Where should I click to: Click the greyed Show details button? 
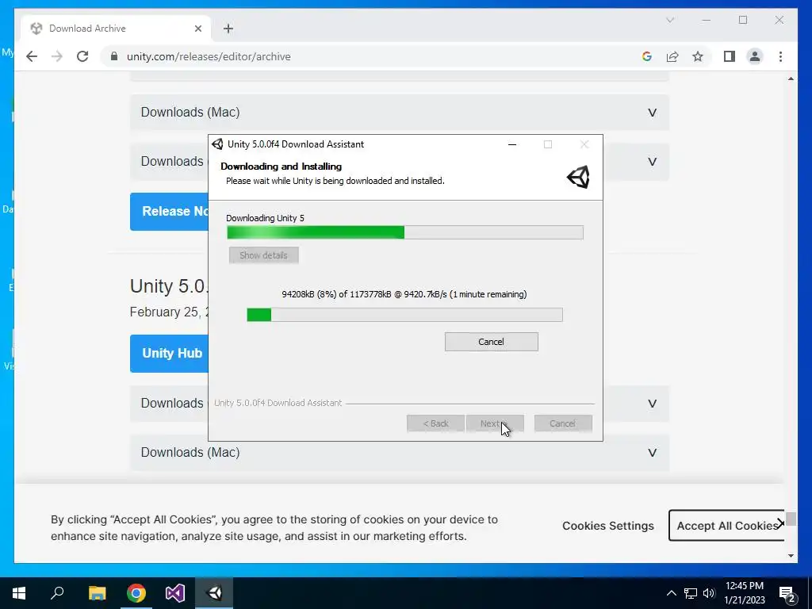coord(263,255)
